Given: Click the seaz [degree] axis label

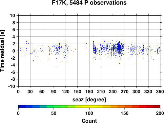Looking at the screenshot, I should (x=89, y=100).
